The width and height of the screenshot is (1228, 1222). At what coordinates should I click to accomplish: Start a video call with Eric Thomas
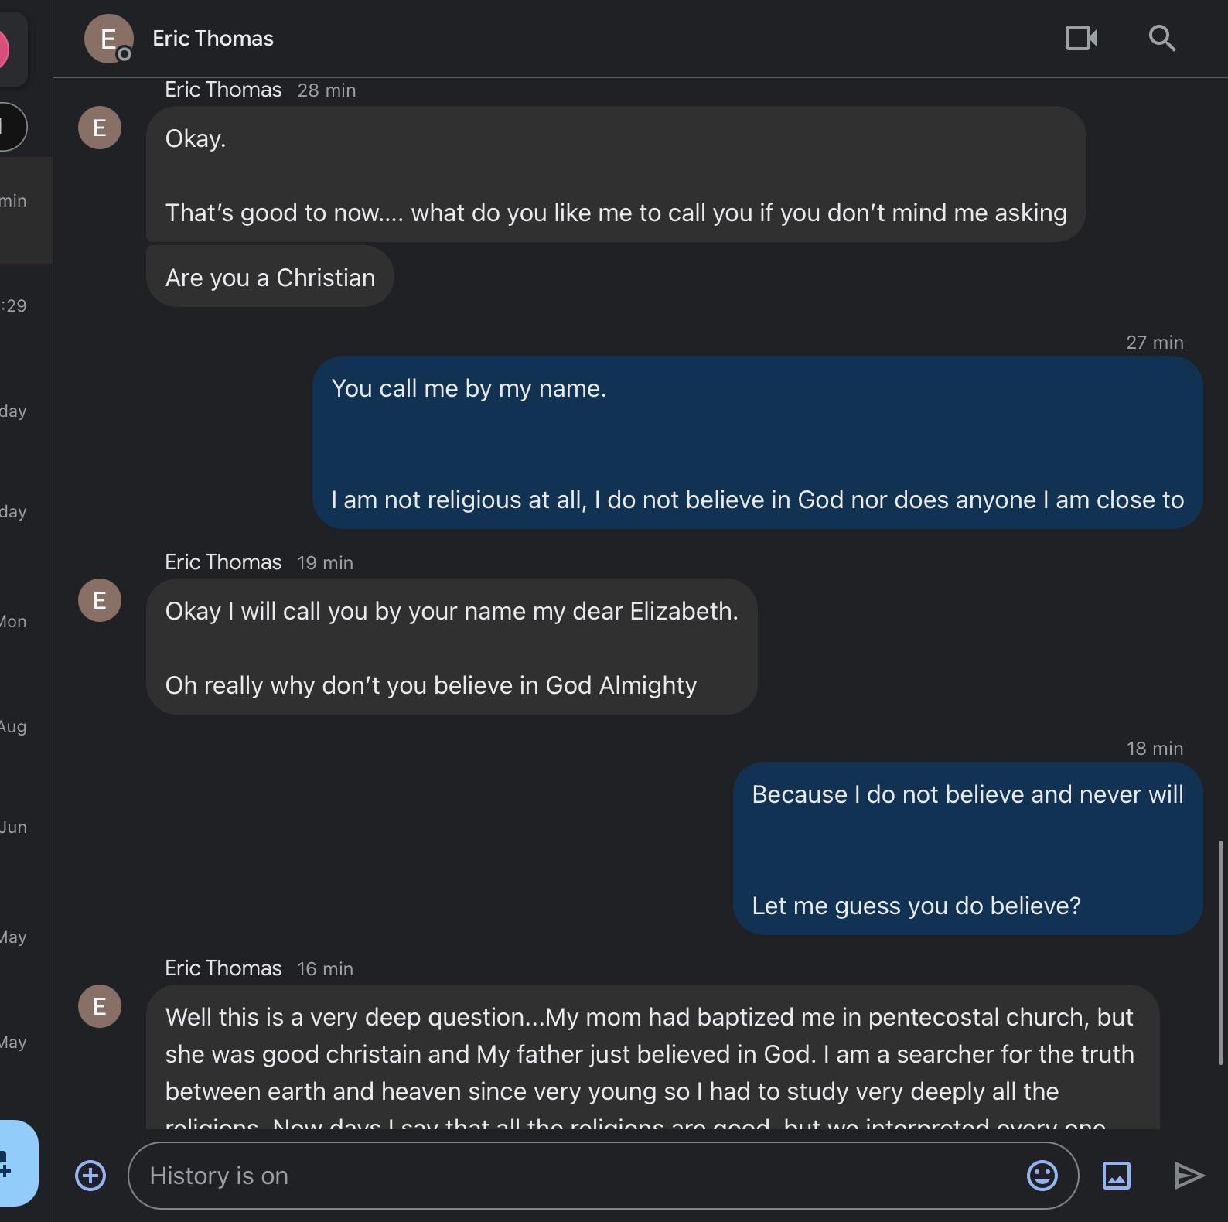[x=1080, y=38]
